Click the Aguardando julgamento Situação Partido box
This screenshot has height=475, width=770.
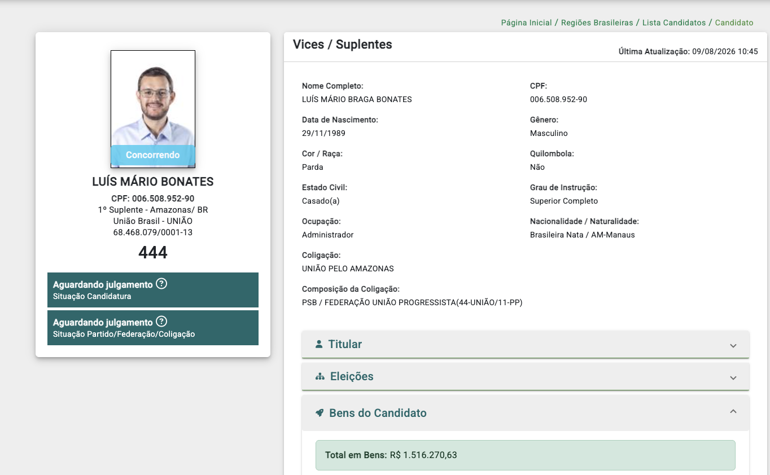[x=153, y=328]
